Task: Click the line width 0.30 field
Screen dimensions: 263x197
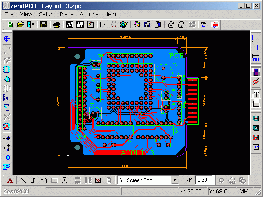Action: (204, 180)
